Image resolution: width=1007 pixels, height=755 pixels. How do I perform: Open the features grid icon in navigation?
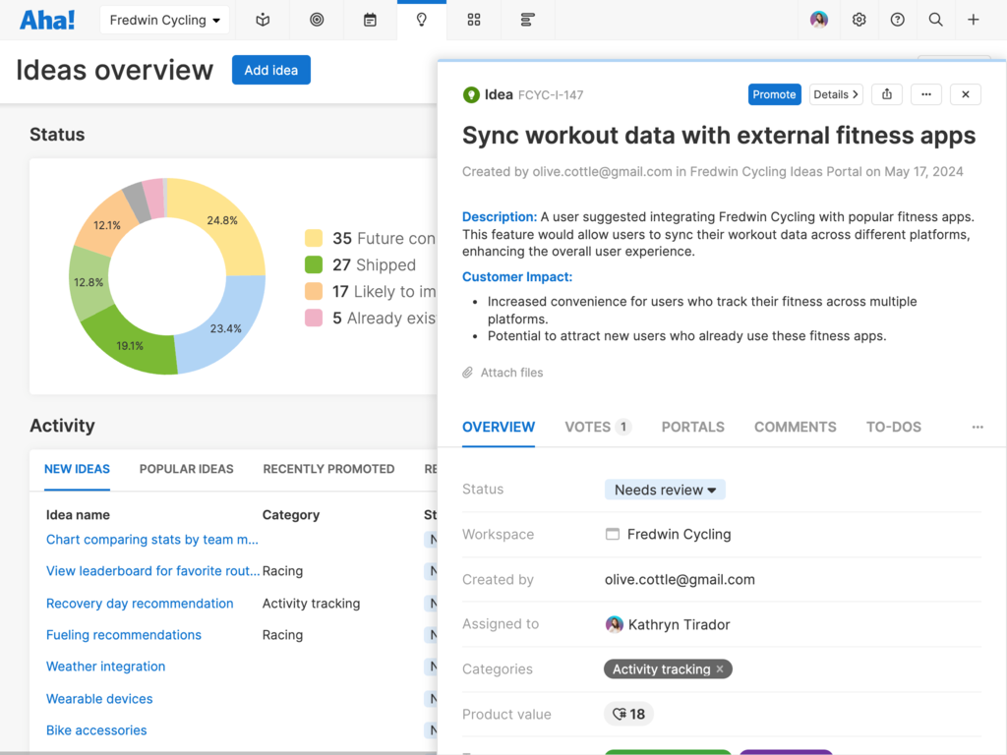pos(474,20)
